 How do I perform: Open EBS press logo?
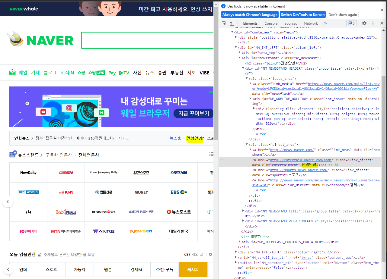coord(179,192)
